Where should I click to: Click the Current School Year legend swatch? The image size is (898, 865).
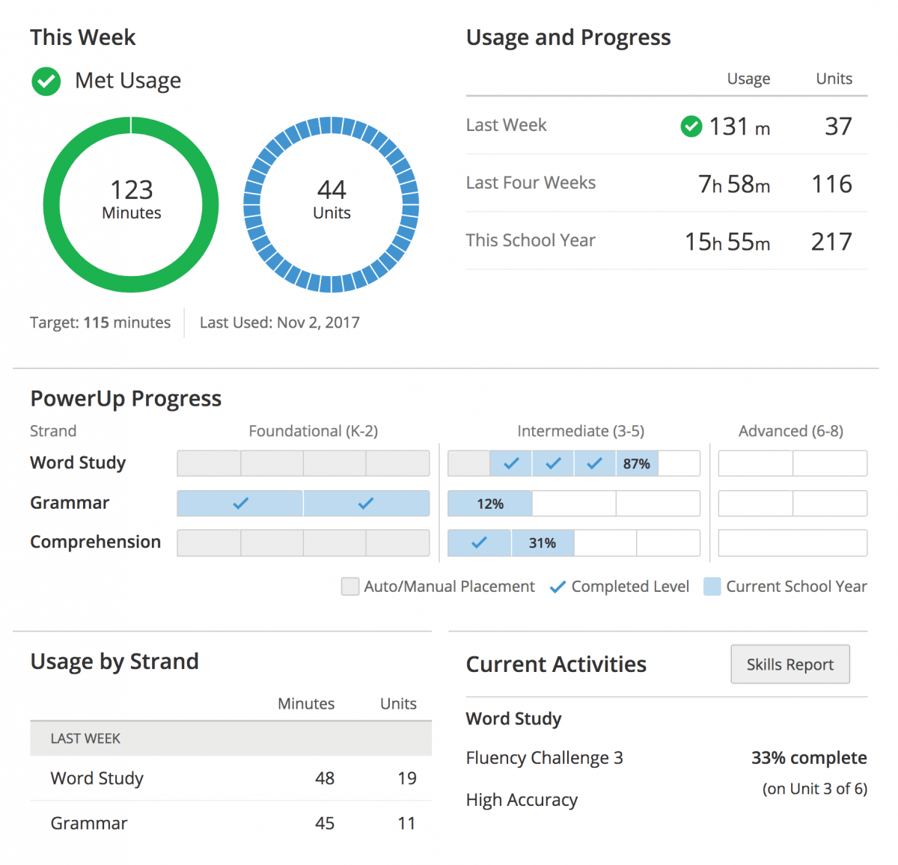[x=712, y=587]
